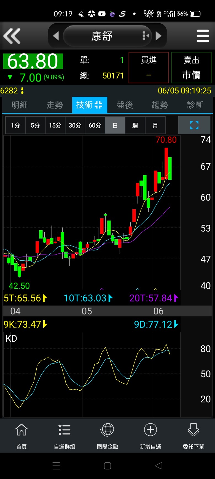Open stock selector labeled 康舒

point(102,36)
